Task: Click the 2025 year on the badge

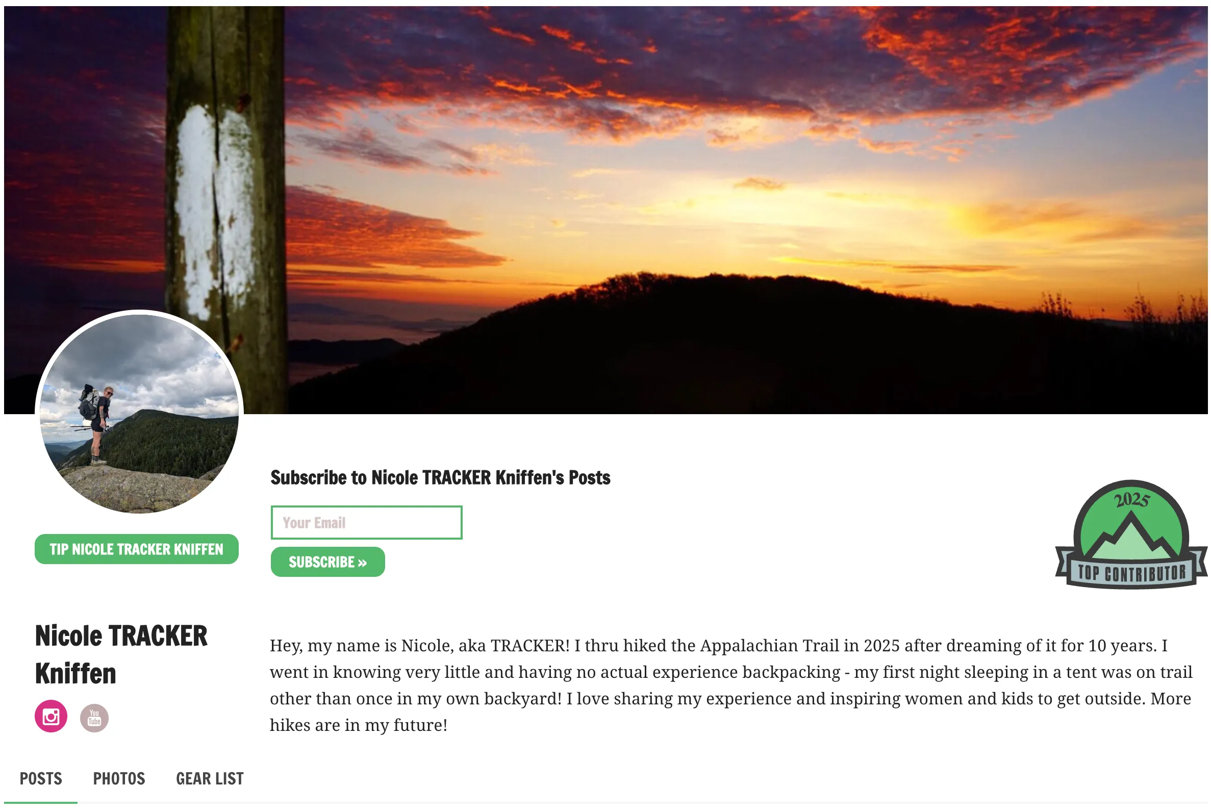Action: [1132, 500]
